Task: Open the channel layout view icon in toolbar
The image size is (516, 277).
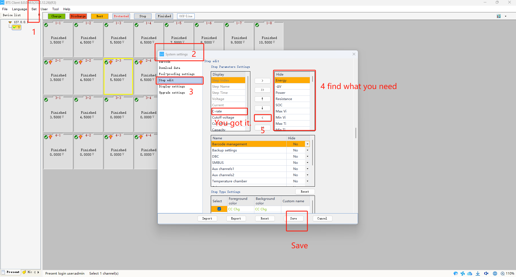Action: click(499, 16)
